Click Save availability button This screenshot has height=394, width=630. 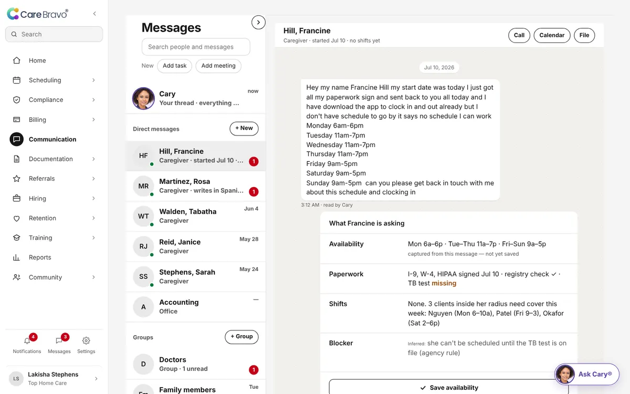pos(449,387)
